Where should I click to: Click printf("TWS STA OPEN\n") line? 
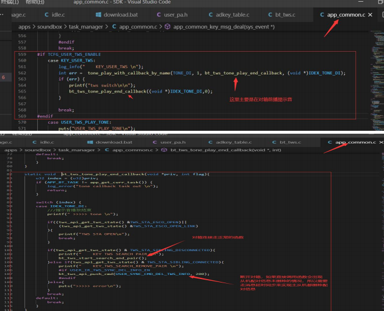coord(94,234)
